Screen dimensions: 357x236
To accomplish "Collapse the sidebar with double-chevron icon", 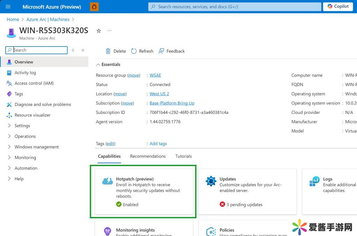I will click(83, 50).
